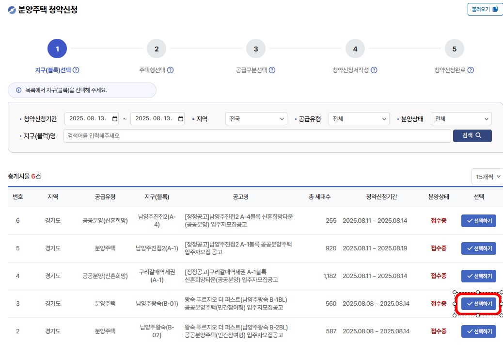Click the 총 세대수 column header
Viewport: 503px width, 345px height.
[319, 197]
